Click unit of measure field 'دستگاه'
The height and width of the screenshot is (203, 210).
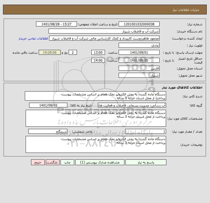click(x=48, y=132)
